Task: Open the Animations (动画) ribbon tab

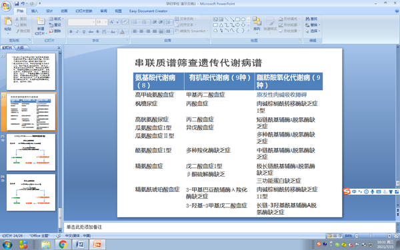Action: click(x=64, y=11)
